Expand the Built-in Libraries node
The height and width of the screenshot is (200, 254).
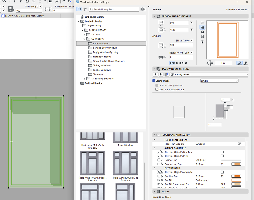click(x=79, y=83)
